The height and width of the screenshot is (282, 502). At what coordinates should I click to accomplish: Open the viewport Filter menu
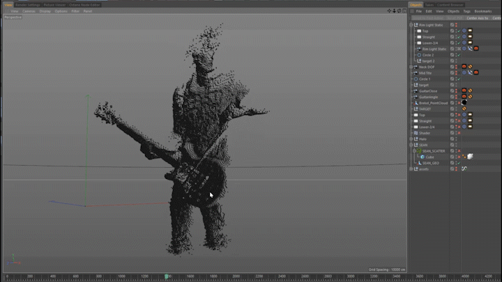coord(75,11)
